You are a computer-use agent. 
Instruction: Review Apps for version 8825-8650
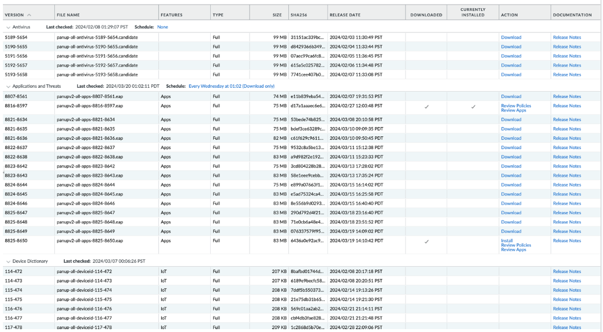point(513,249)
